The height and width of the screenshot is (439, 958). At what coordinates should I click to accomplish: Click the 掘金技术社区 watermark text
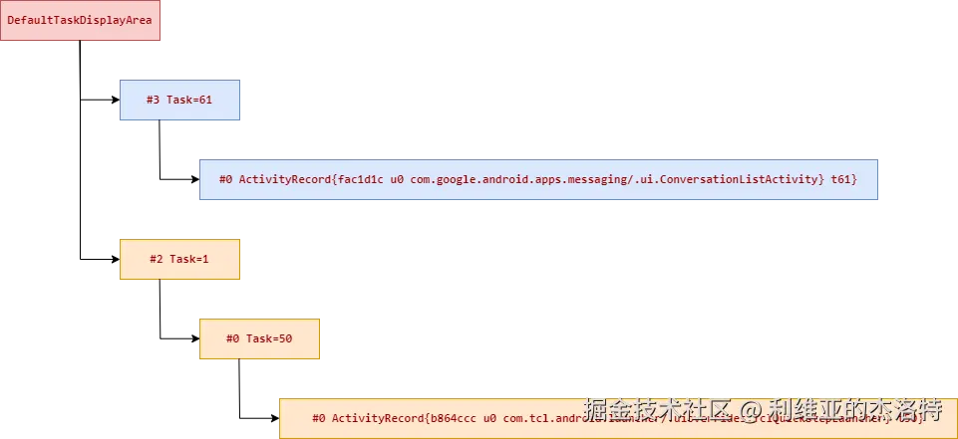(x=659, y=409)
